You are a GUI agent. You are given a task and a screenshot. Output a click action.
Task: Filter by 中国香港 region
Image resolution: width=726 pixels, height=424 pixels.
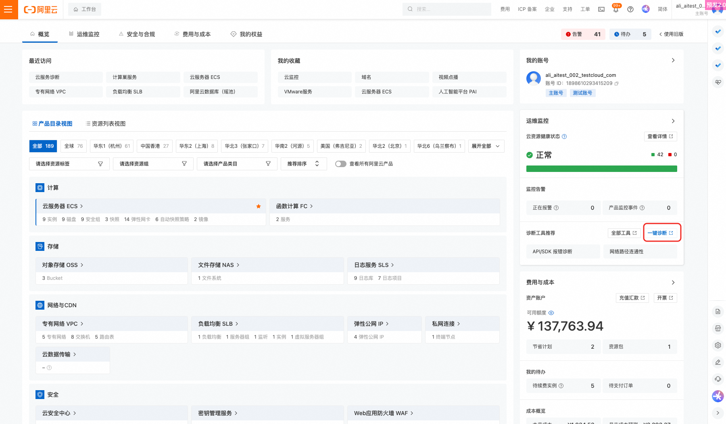pos(155,146)
